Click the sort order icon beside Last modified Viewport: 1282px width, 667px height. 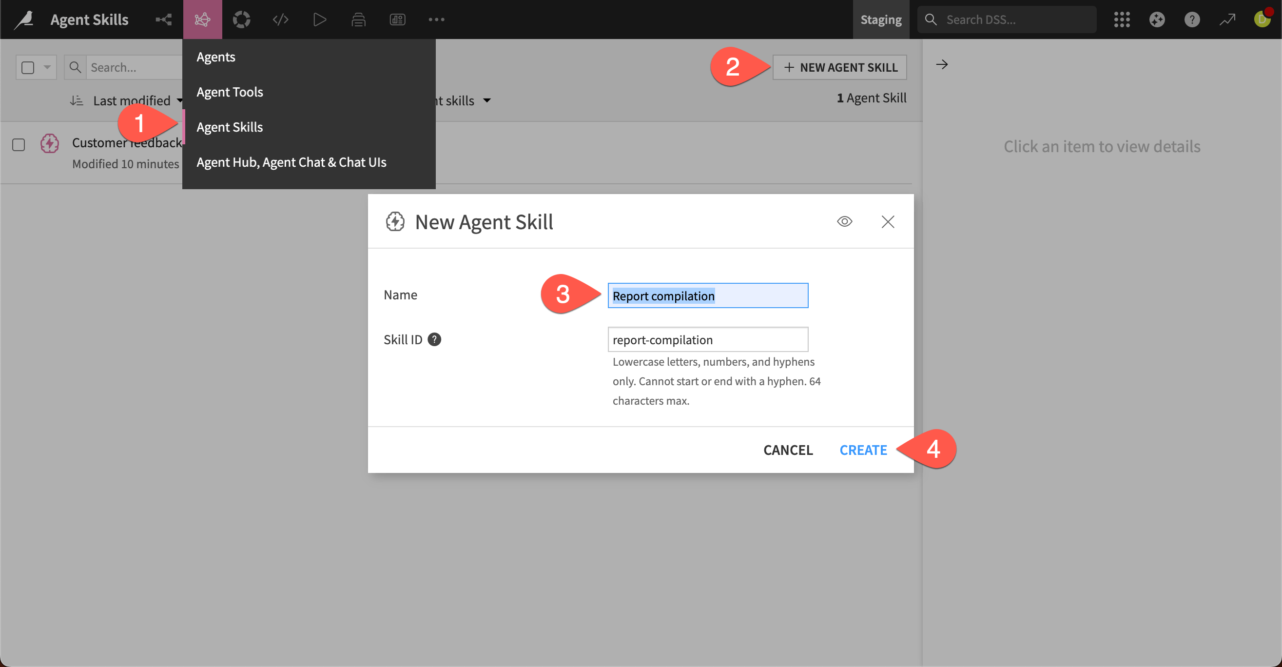76,100
